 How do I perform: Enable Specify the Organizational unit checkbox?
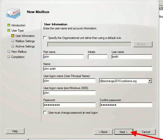point(45,38)
